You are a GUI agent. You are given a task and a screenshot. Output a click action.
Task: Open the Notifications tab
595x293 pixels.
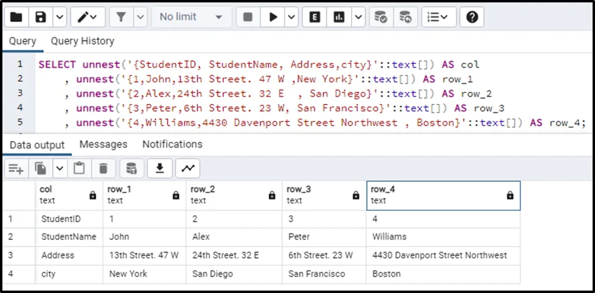click(x=172, y=144)
